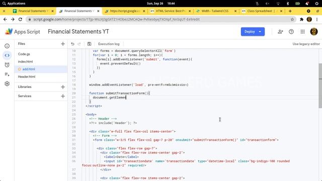Click the clock showing 18:44

[171, 4]
